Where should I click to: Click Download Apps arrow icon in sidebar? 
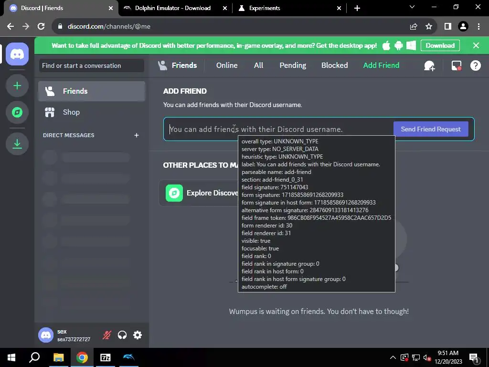pyautogui.click(x=17, y=143)
